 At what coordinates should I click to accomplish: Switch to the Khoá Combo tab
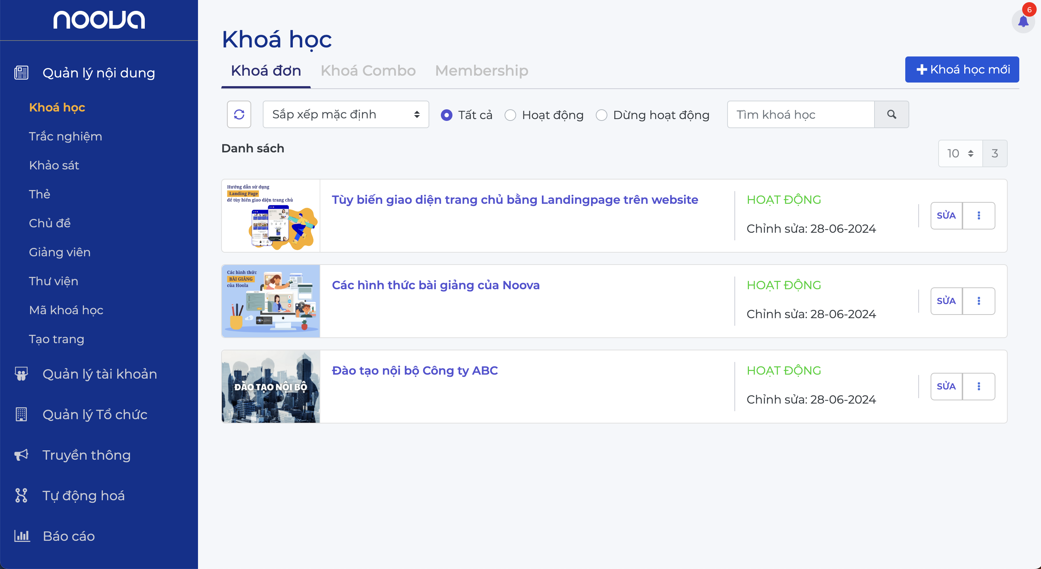(x=368, y=71)
